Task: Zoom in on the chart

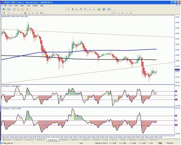Action: (81, 9)
